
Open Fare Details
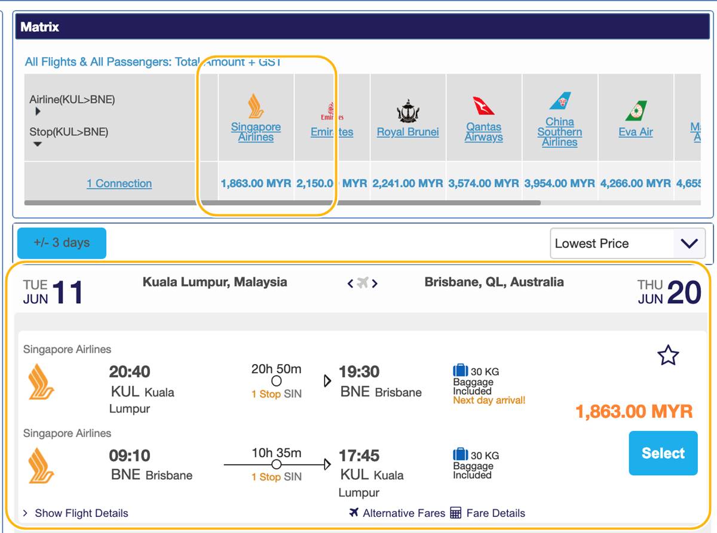coord(496,513)
